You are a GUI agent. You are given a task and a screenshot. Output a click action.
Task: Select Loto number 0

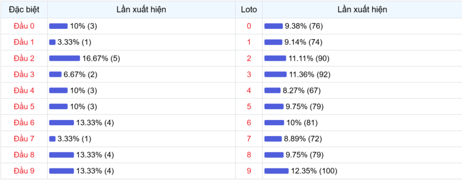point(249,26)
